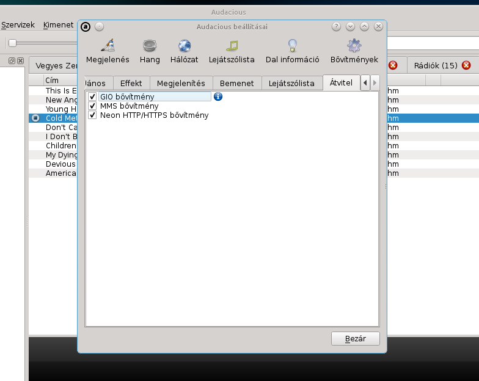479x381 pixels.
Task: Open the Dal információ settings category
Action: [292, 51]
